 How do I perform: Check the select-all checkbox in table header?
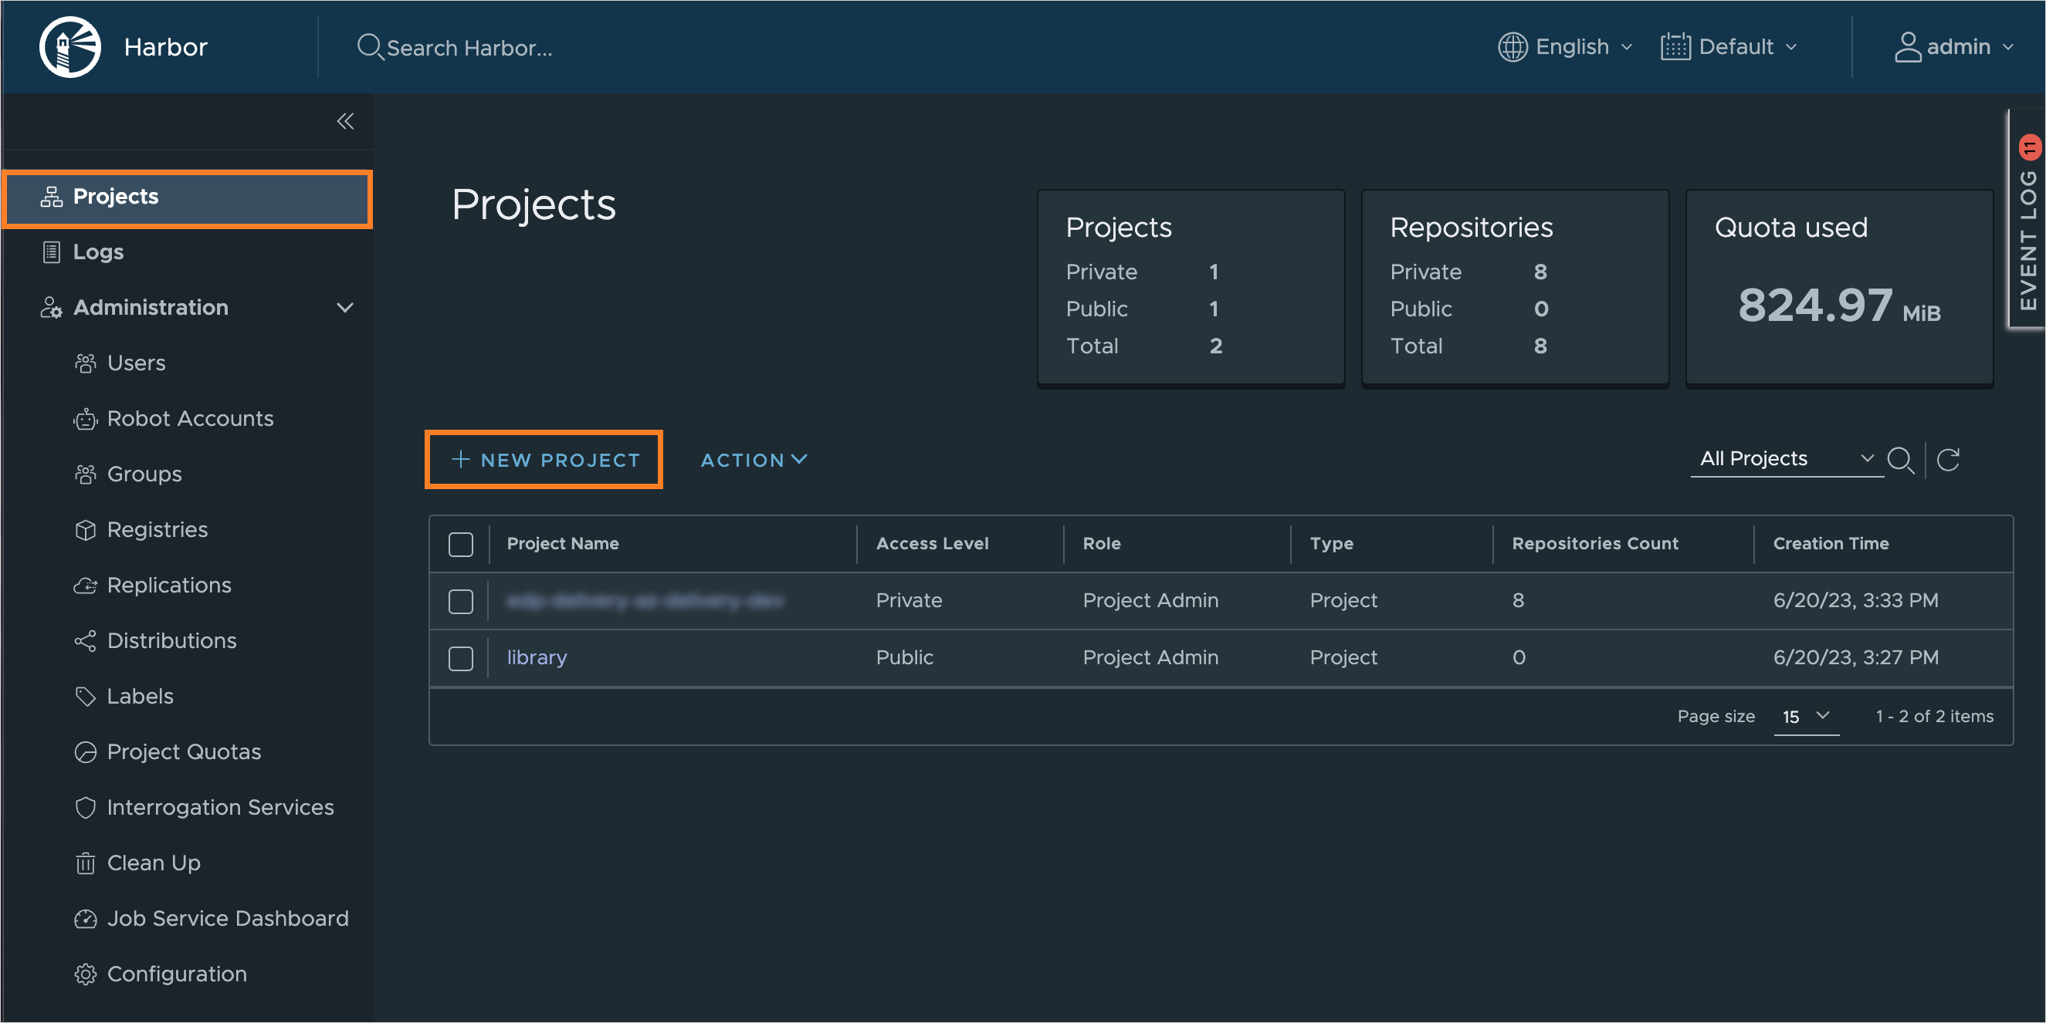(461, 545)
